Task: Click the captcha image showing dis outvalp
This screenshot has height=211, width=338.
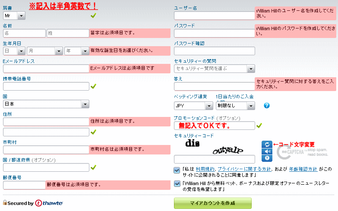Action: click(215, 147)
